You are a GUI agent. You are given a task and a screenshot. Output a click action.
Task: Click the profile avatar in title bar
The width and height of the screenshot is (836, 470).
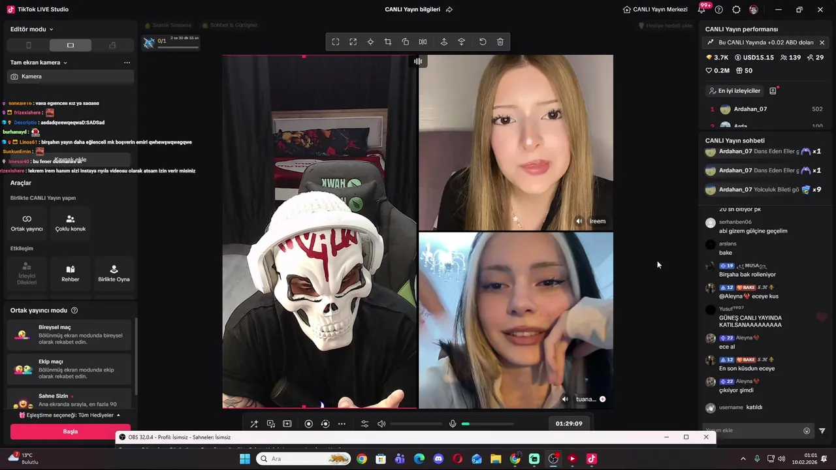pos(754,10)
